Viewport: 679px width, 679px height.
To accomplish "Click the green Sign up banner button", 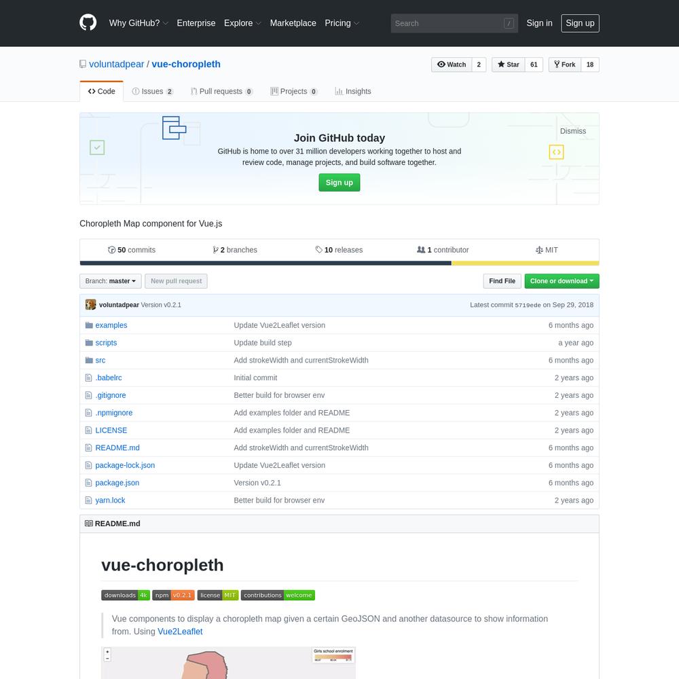I will (339, 183).
